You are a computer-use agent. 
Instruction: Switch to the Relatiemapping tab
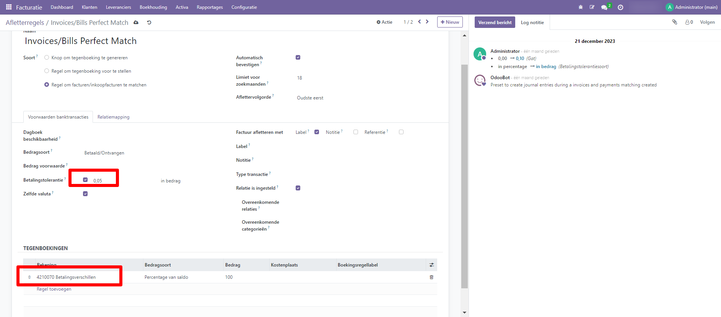(113, 117)
